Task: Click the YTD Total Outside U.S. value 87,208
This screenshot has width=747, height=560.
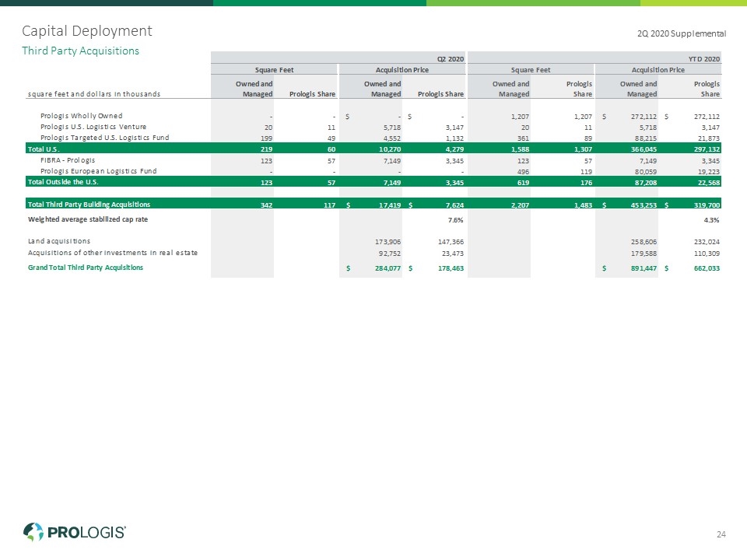Action: point(646,183)
